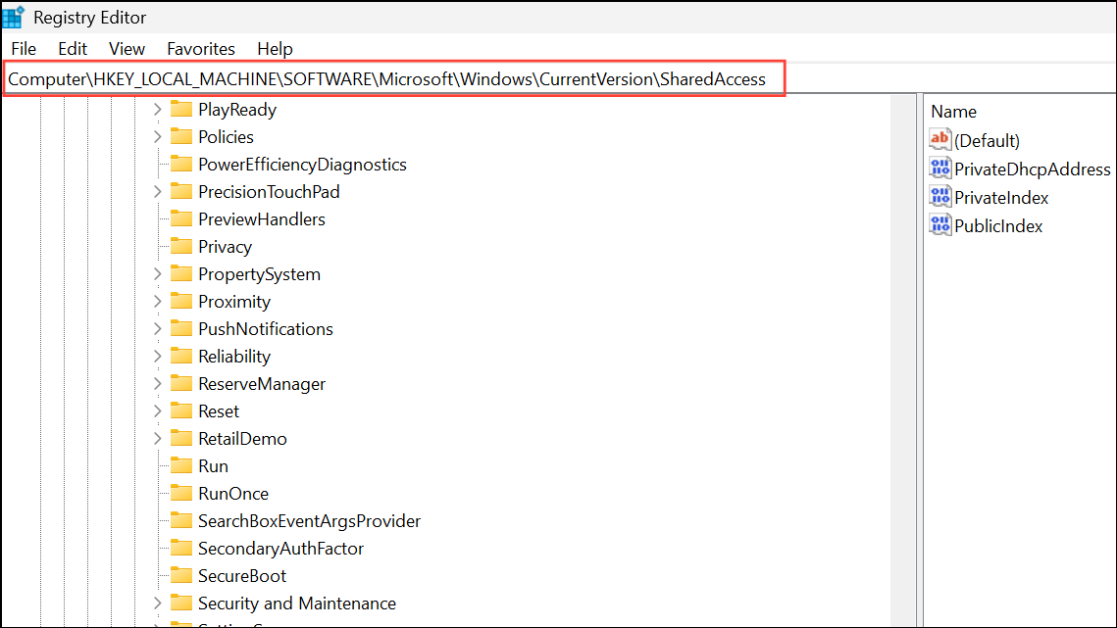Select the PrivateIndex value name
Viewport: 1117px width, 628px height.
tap(1001, 197)
